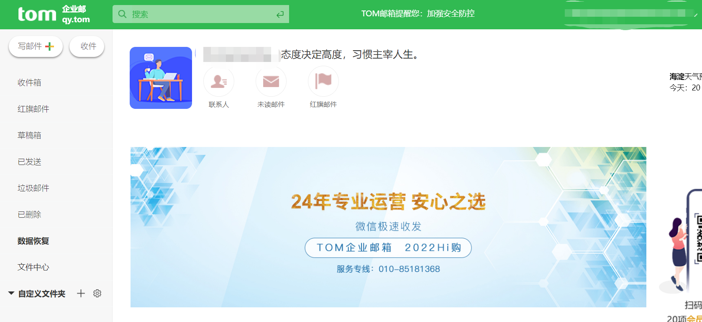
Task: Click the 联系人 contacts icon
Action: (219, 81)
